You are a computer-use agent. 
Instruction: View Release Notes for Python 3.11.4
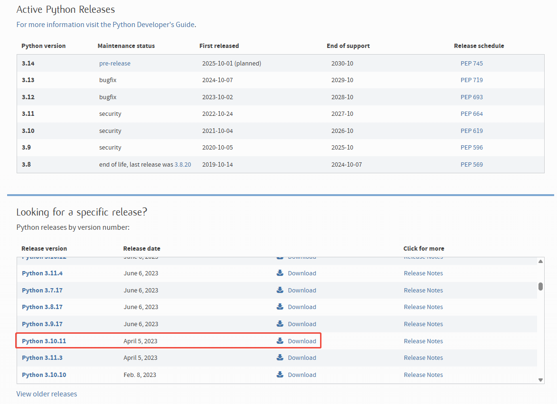424,273
